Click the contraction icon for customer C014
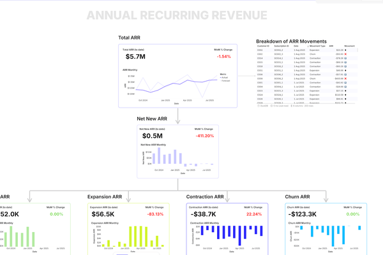This screenshot has width=383, height=255. point(347,59)
